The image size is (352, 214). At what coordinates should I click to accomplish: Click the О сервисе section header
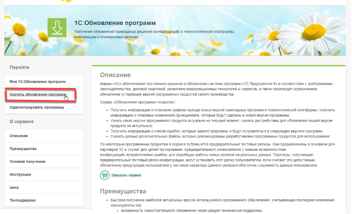pos(20,122)
